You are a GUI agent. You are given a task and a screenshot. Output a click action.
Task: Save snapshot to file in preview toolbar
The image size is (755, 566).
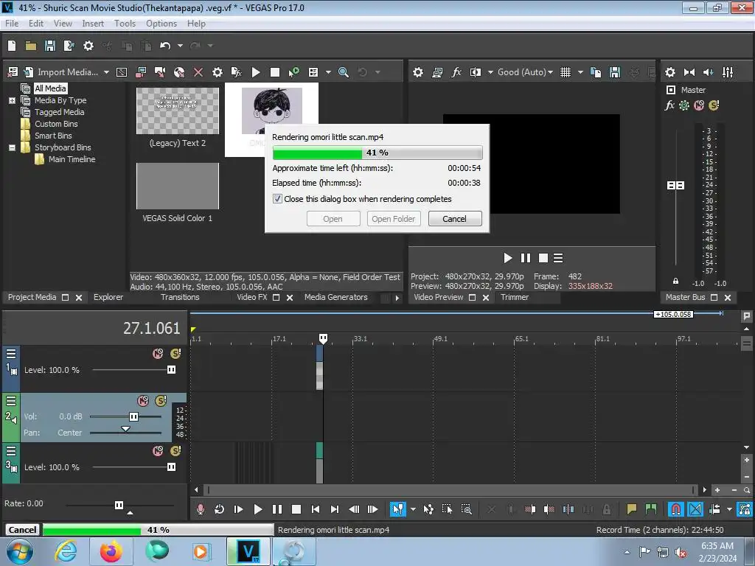tap(615, 72)
